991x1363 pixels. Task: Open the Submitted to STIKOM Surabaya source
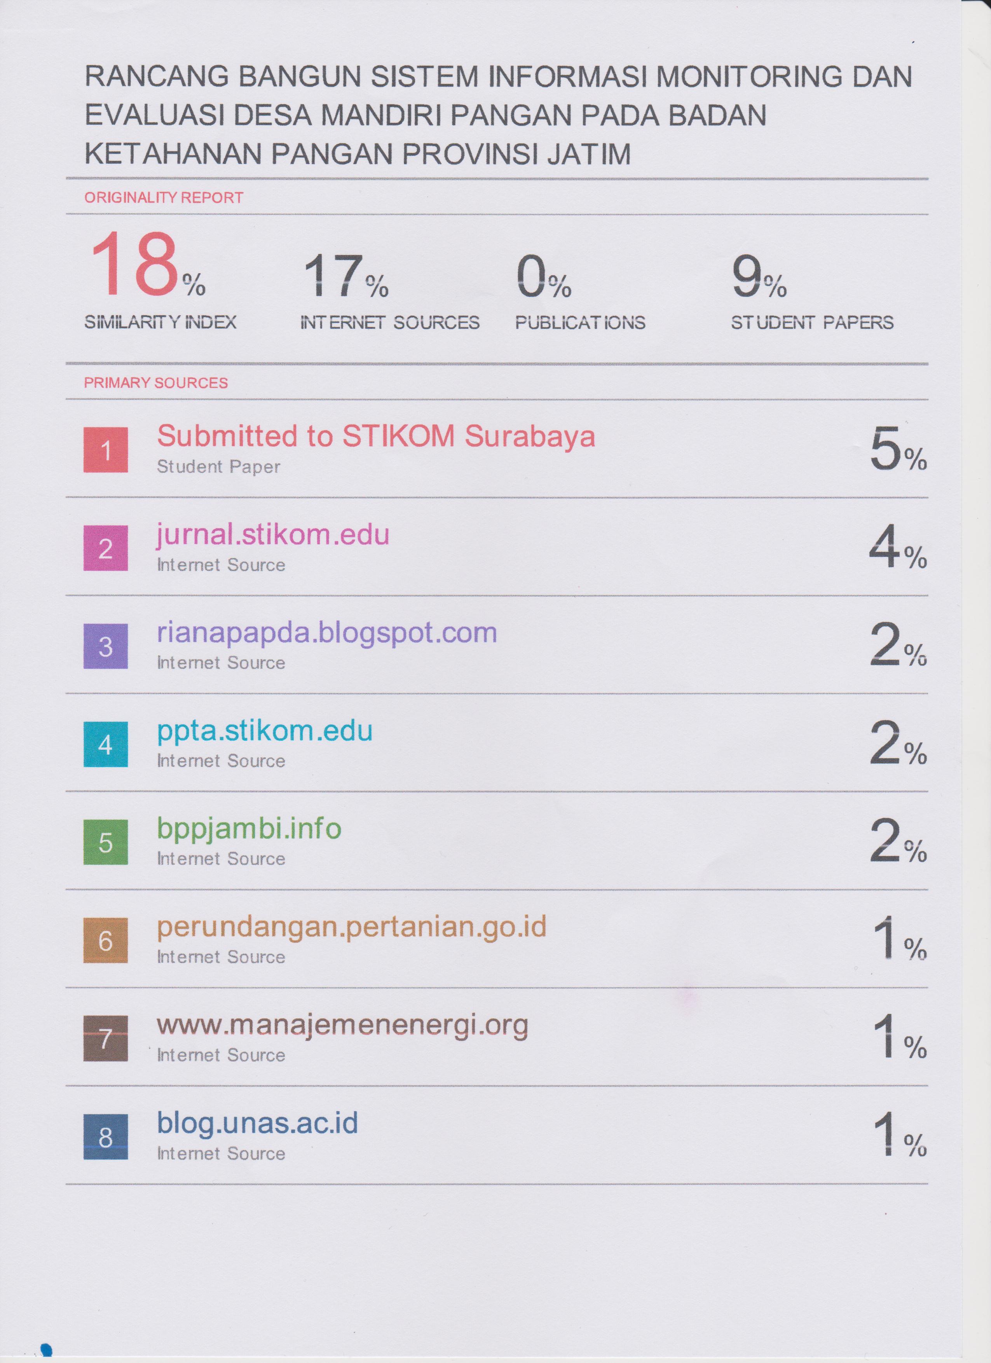[x=375, y=436]
